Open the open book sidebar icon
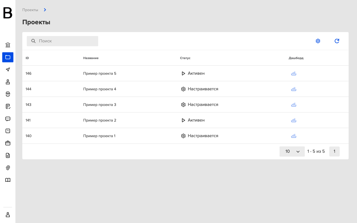This screenshot has width=357, height=223. 8,180
